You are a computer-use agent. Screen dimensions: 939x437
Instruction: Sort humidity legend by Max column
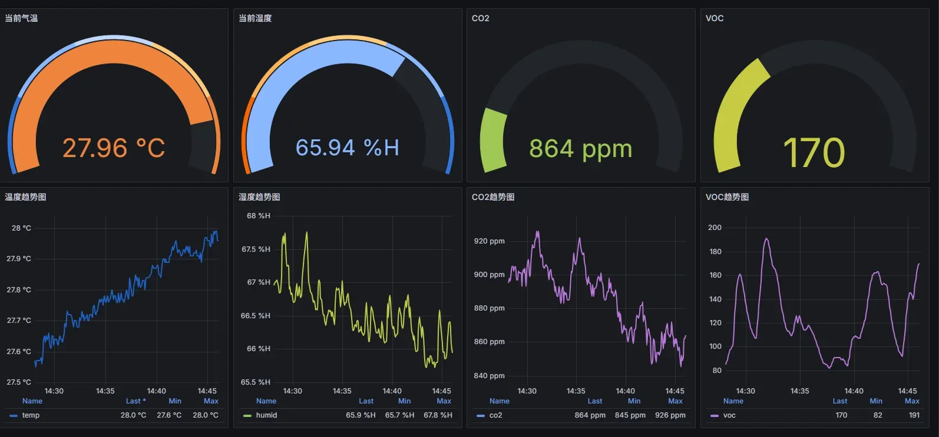click(x=444, y=401)
